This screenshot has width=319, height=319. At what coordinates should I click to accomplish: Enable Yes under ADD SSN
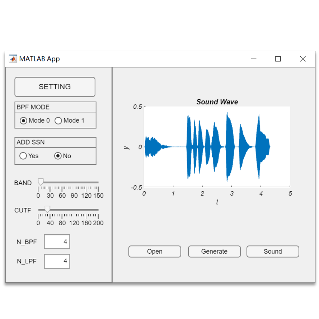click(x=23, y=156)
